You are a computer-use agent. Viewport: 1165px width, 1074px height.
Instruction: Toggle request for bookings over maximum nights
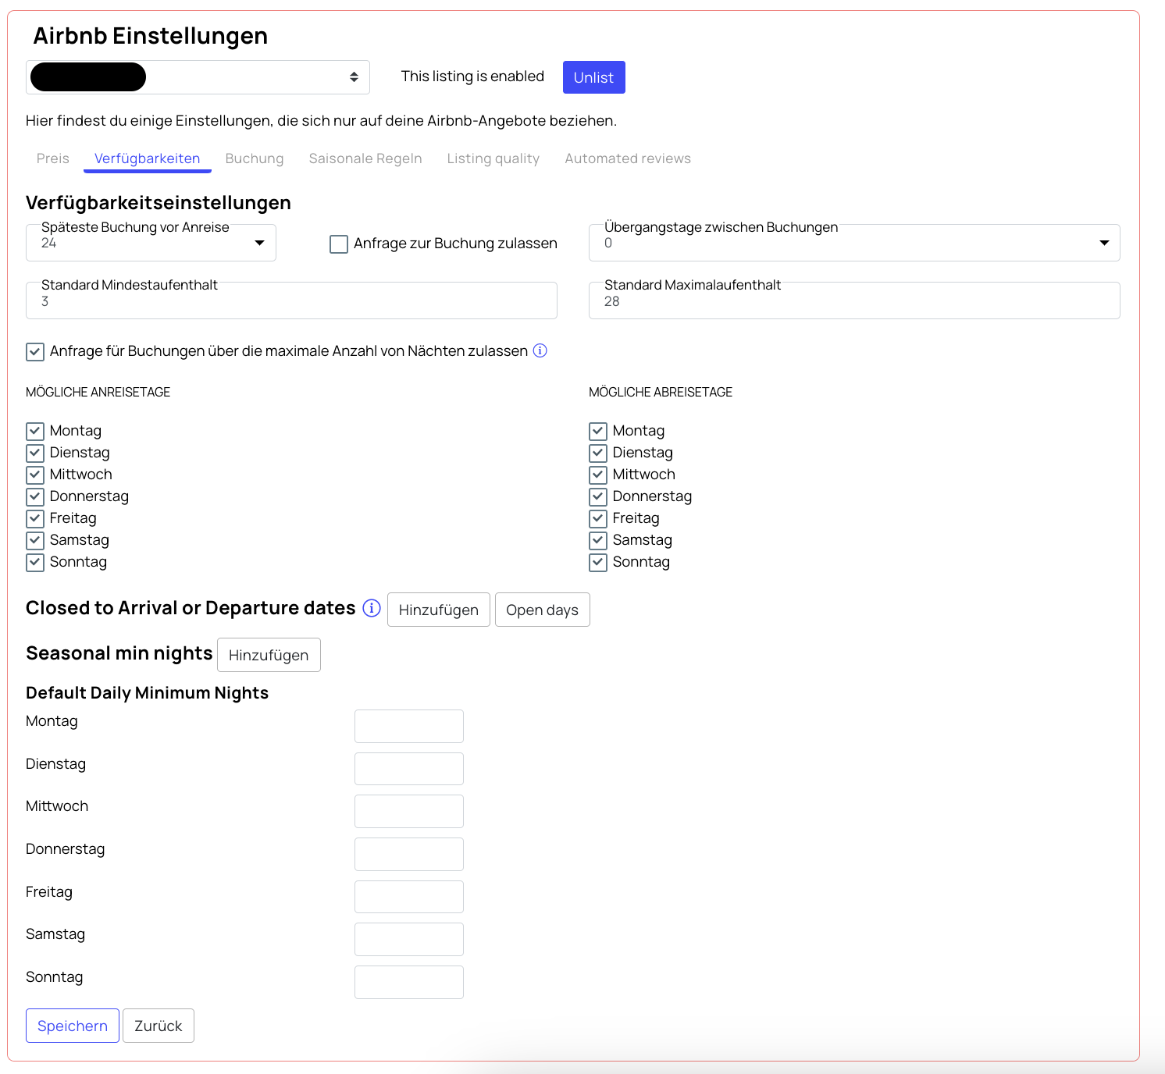click(x=35, y=352)
